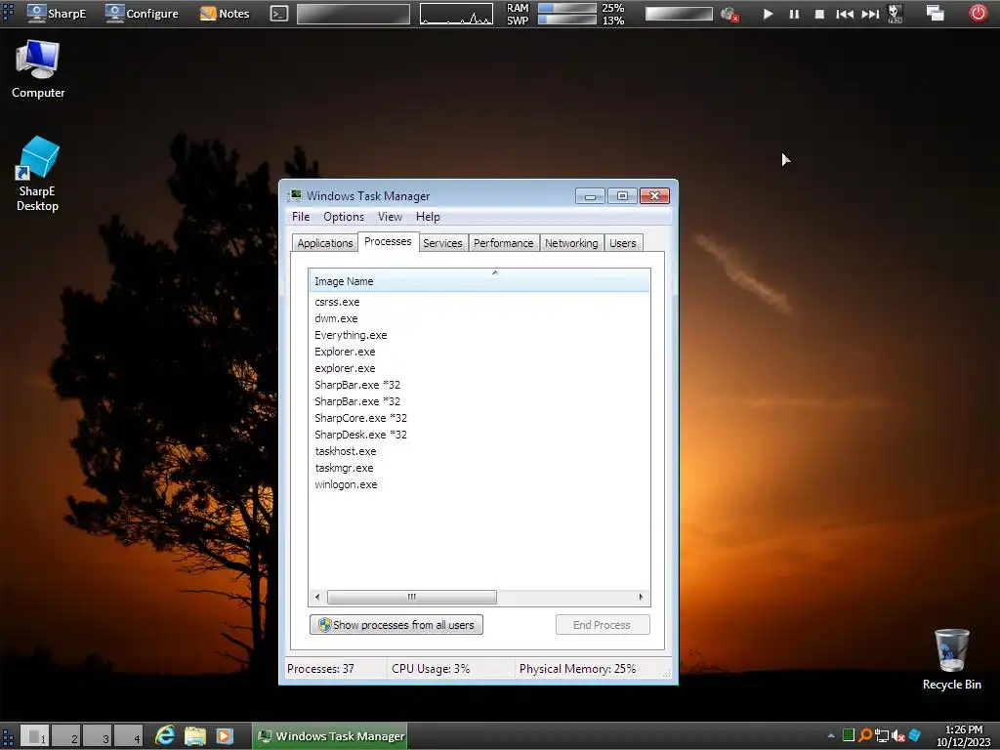Viewport: 1000px width, 750px height.
Task: Skip to the previous track
Action: click(x=845, y=14)
